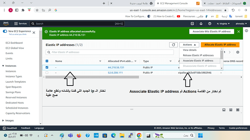This screenshot has height=140, width=250.
Task: Open the Actions dropdown
Action: [x=189, y=45]
